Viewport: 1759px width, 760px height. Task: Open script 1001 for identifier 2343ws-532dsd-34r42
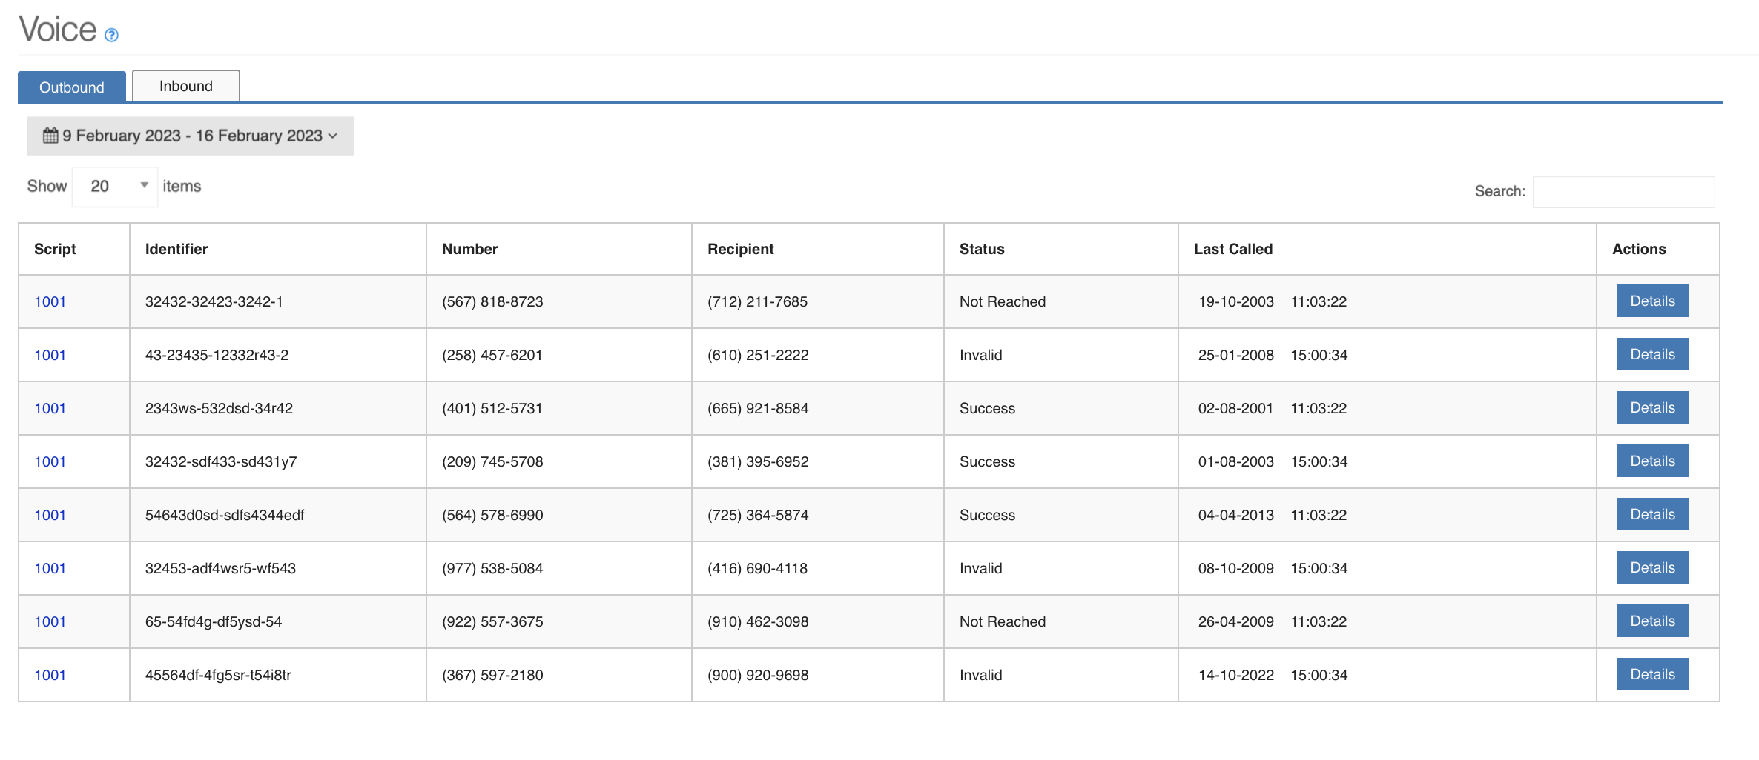point(50,408)
